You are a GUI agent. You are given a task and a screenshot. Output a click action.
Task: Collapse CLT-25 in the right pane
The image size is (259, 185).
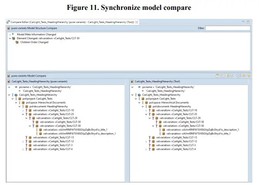146,114
